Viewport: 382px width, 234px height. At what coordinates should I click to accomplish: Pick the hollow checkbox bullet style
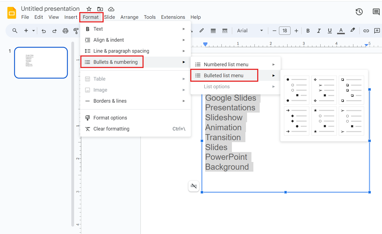[351, 90]
